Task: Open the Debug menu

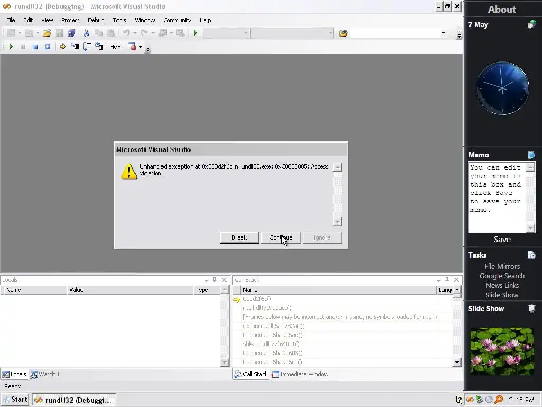Action: tap(96, 20)
